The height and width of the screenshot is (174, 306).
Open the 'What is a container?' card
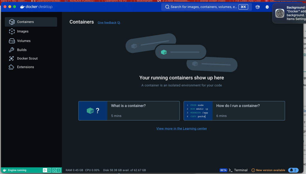tap(129, 111)
